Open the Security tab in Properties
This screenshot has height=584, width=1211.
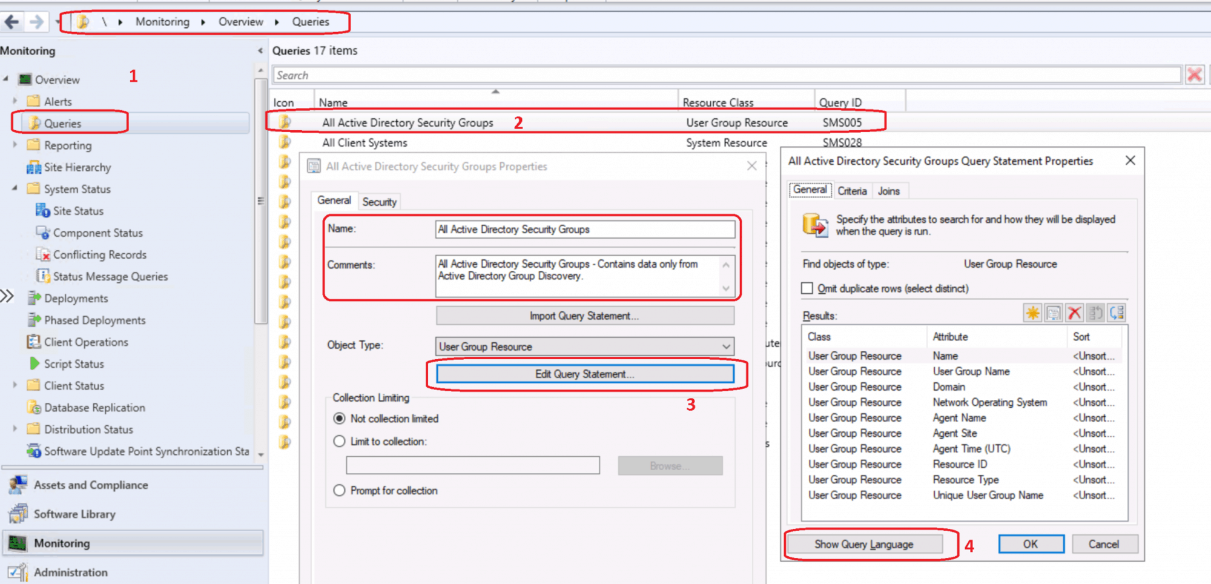[x=379, y=201]
